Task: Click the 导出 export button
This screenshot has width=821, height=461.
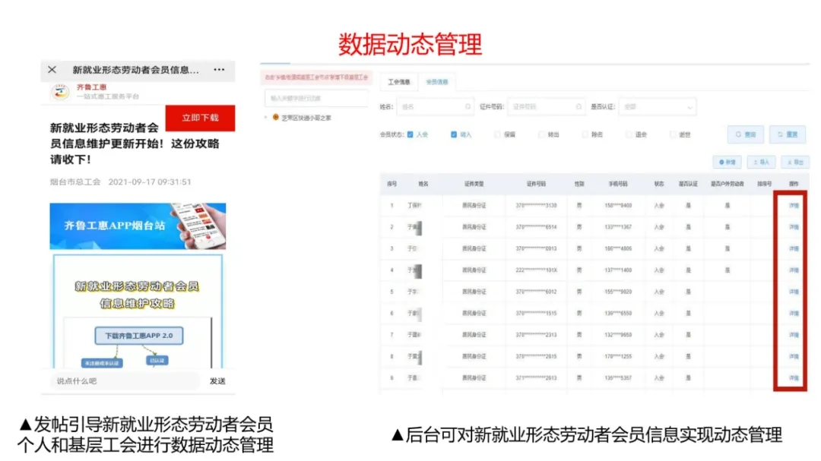Action: point(795,162)
